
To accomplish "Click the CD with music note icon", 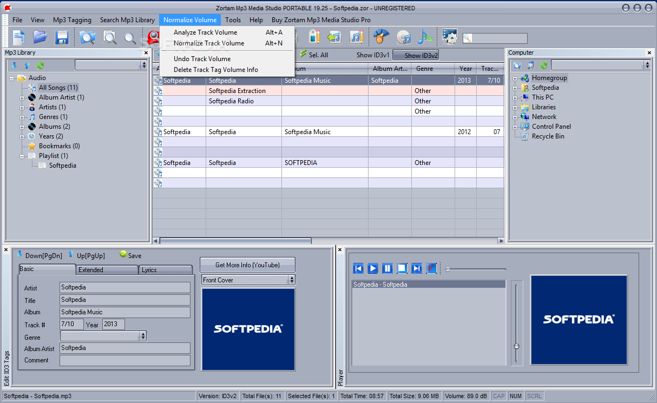I will pos(404,37).
